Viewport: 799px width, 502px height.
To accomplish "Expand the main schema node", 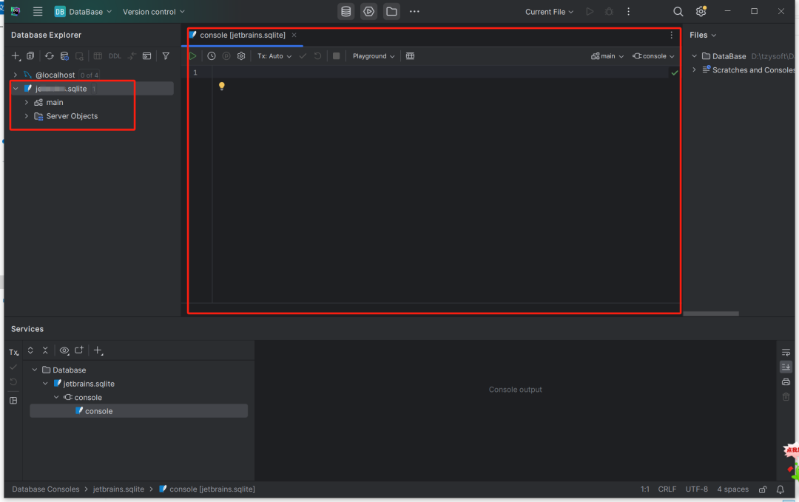I will click(x=27, y=102).
